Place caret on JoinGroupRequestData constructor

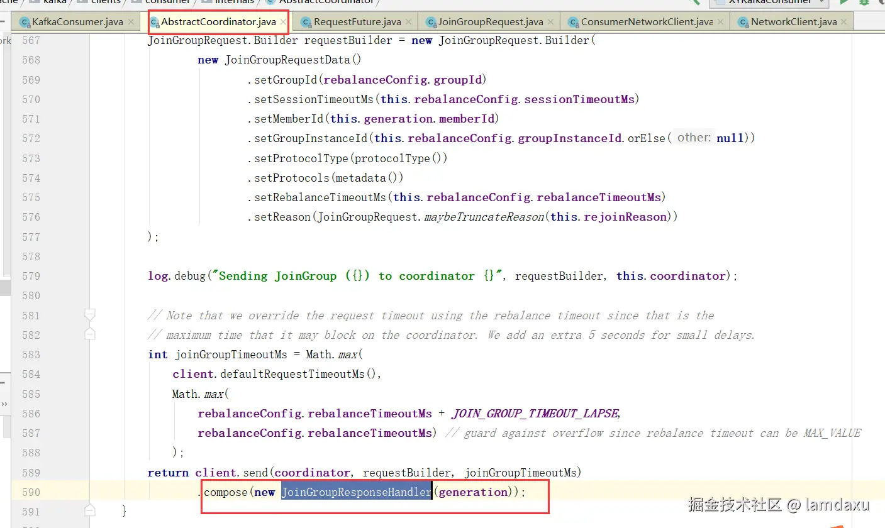coord(293,60)
